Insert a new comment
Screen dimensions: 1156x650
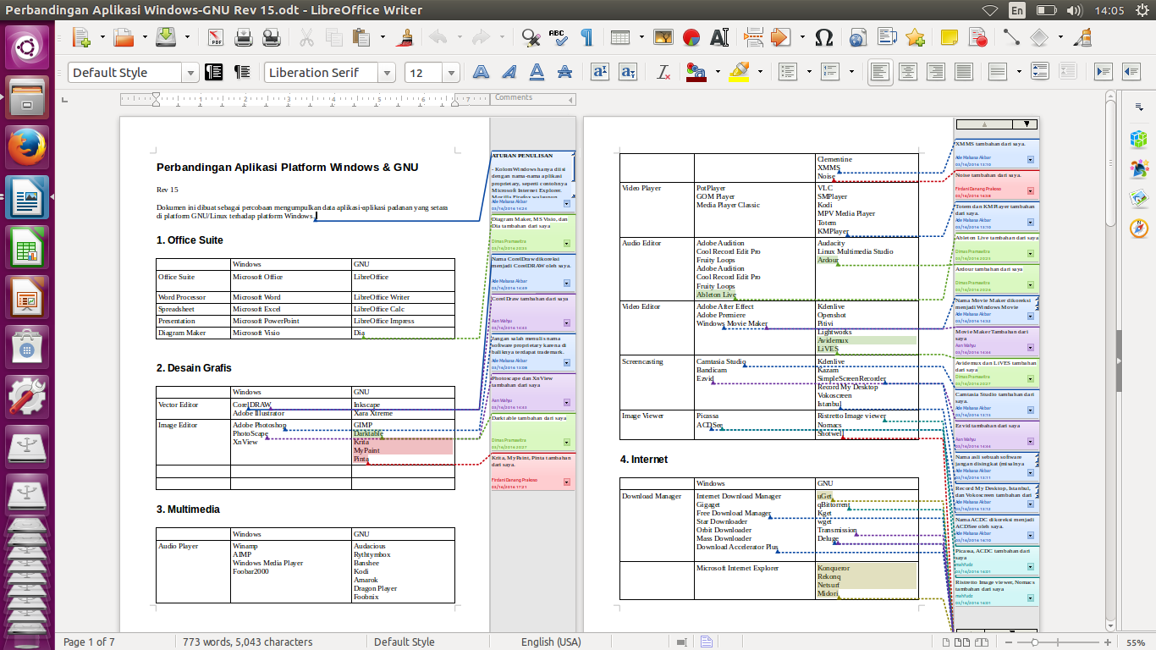coord(949,37)
